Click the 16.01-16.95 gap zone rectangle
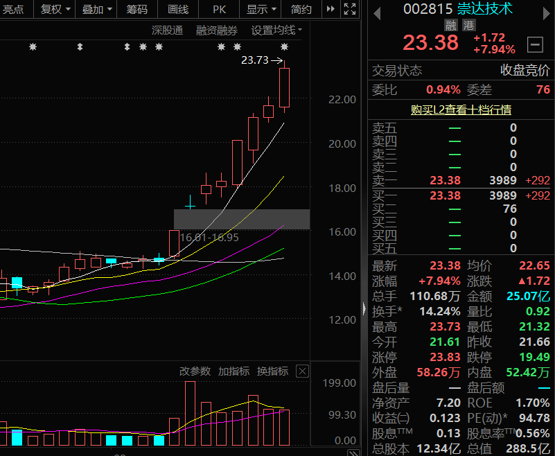Screen dimensions: 555x456 point(242,220)
